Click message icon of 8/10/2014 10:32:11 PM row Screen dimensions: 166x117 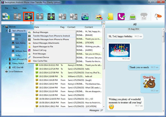pos(37,65)
